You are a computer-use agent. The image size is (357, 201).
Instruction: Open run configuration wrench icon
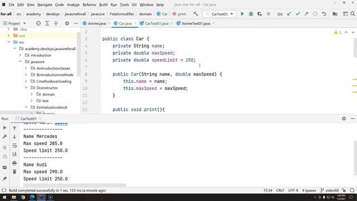4,136
